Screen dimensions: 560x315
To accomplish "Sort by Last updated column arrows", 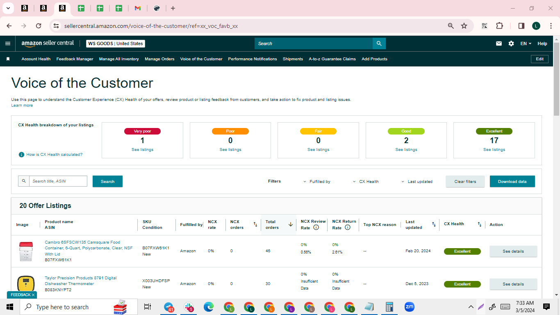I will tap(434, 224).
